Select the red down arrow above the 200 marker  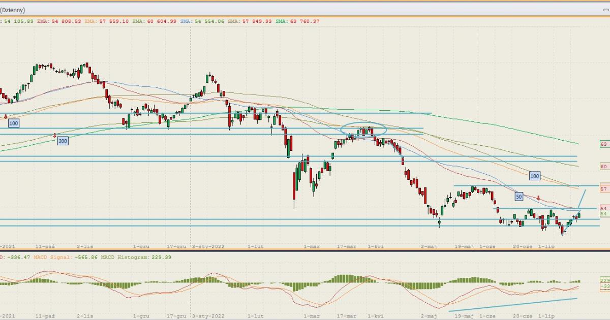[x=55, y=135]
